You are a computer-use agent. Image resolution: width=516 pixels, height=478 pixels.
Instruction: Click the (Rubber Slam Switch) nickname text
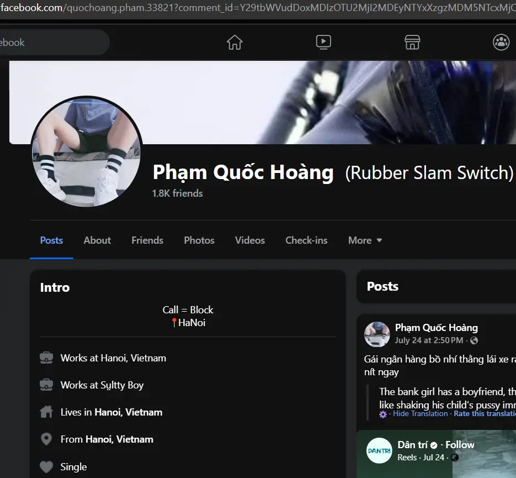(x=429, y=172)
